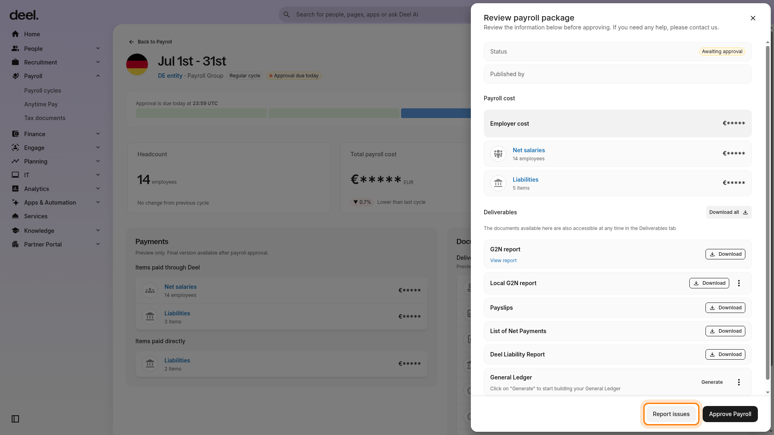Click the Payroll icon in sidebar
Image resolution: width=774 pixels, height=435 pixels.
[x=15, y=76]
